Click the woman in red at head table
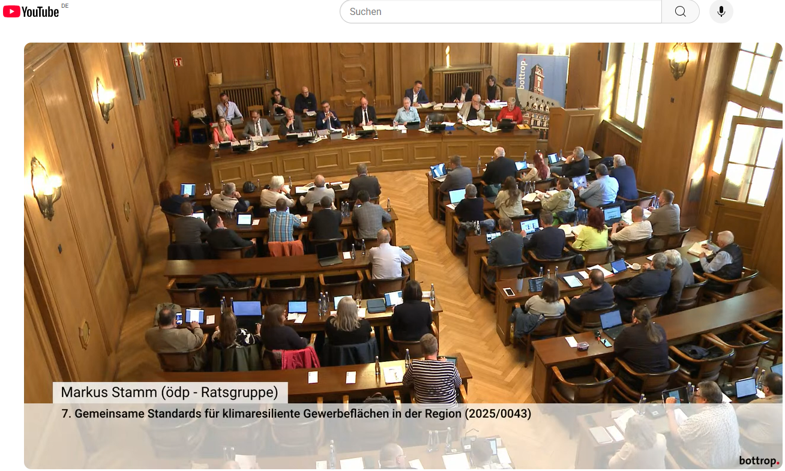785x471 pixels. pyautogui.click(x=510, y=112)
